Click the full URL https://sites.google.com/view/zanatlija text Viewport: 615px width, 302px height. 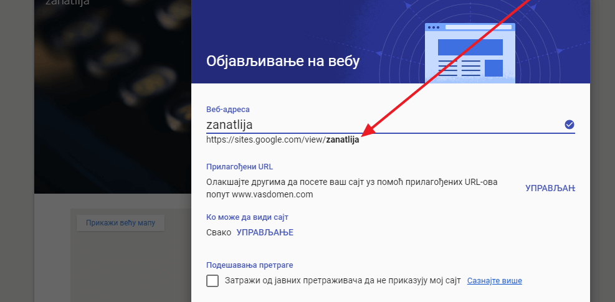tap(283, 140)
